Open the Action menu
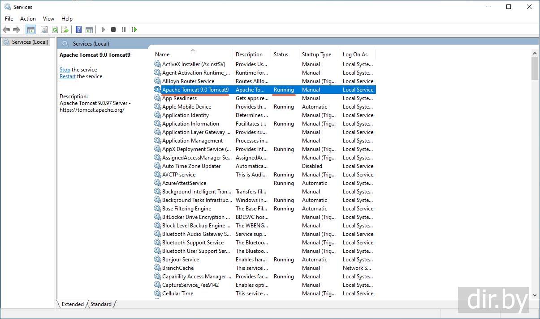Screen dimensions: 540x319 pos(28,19)
